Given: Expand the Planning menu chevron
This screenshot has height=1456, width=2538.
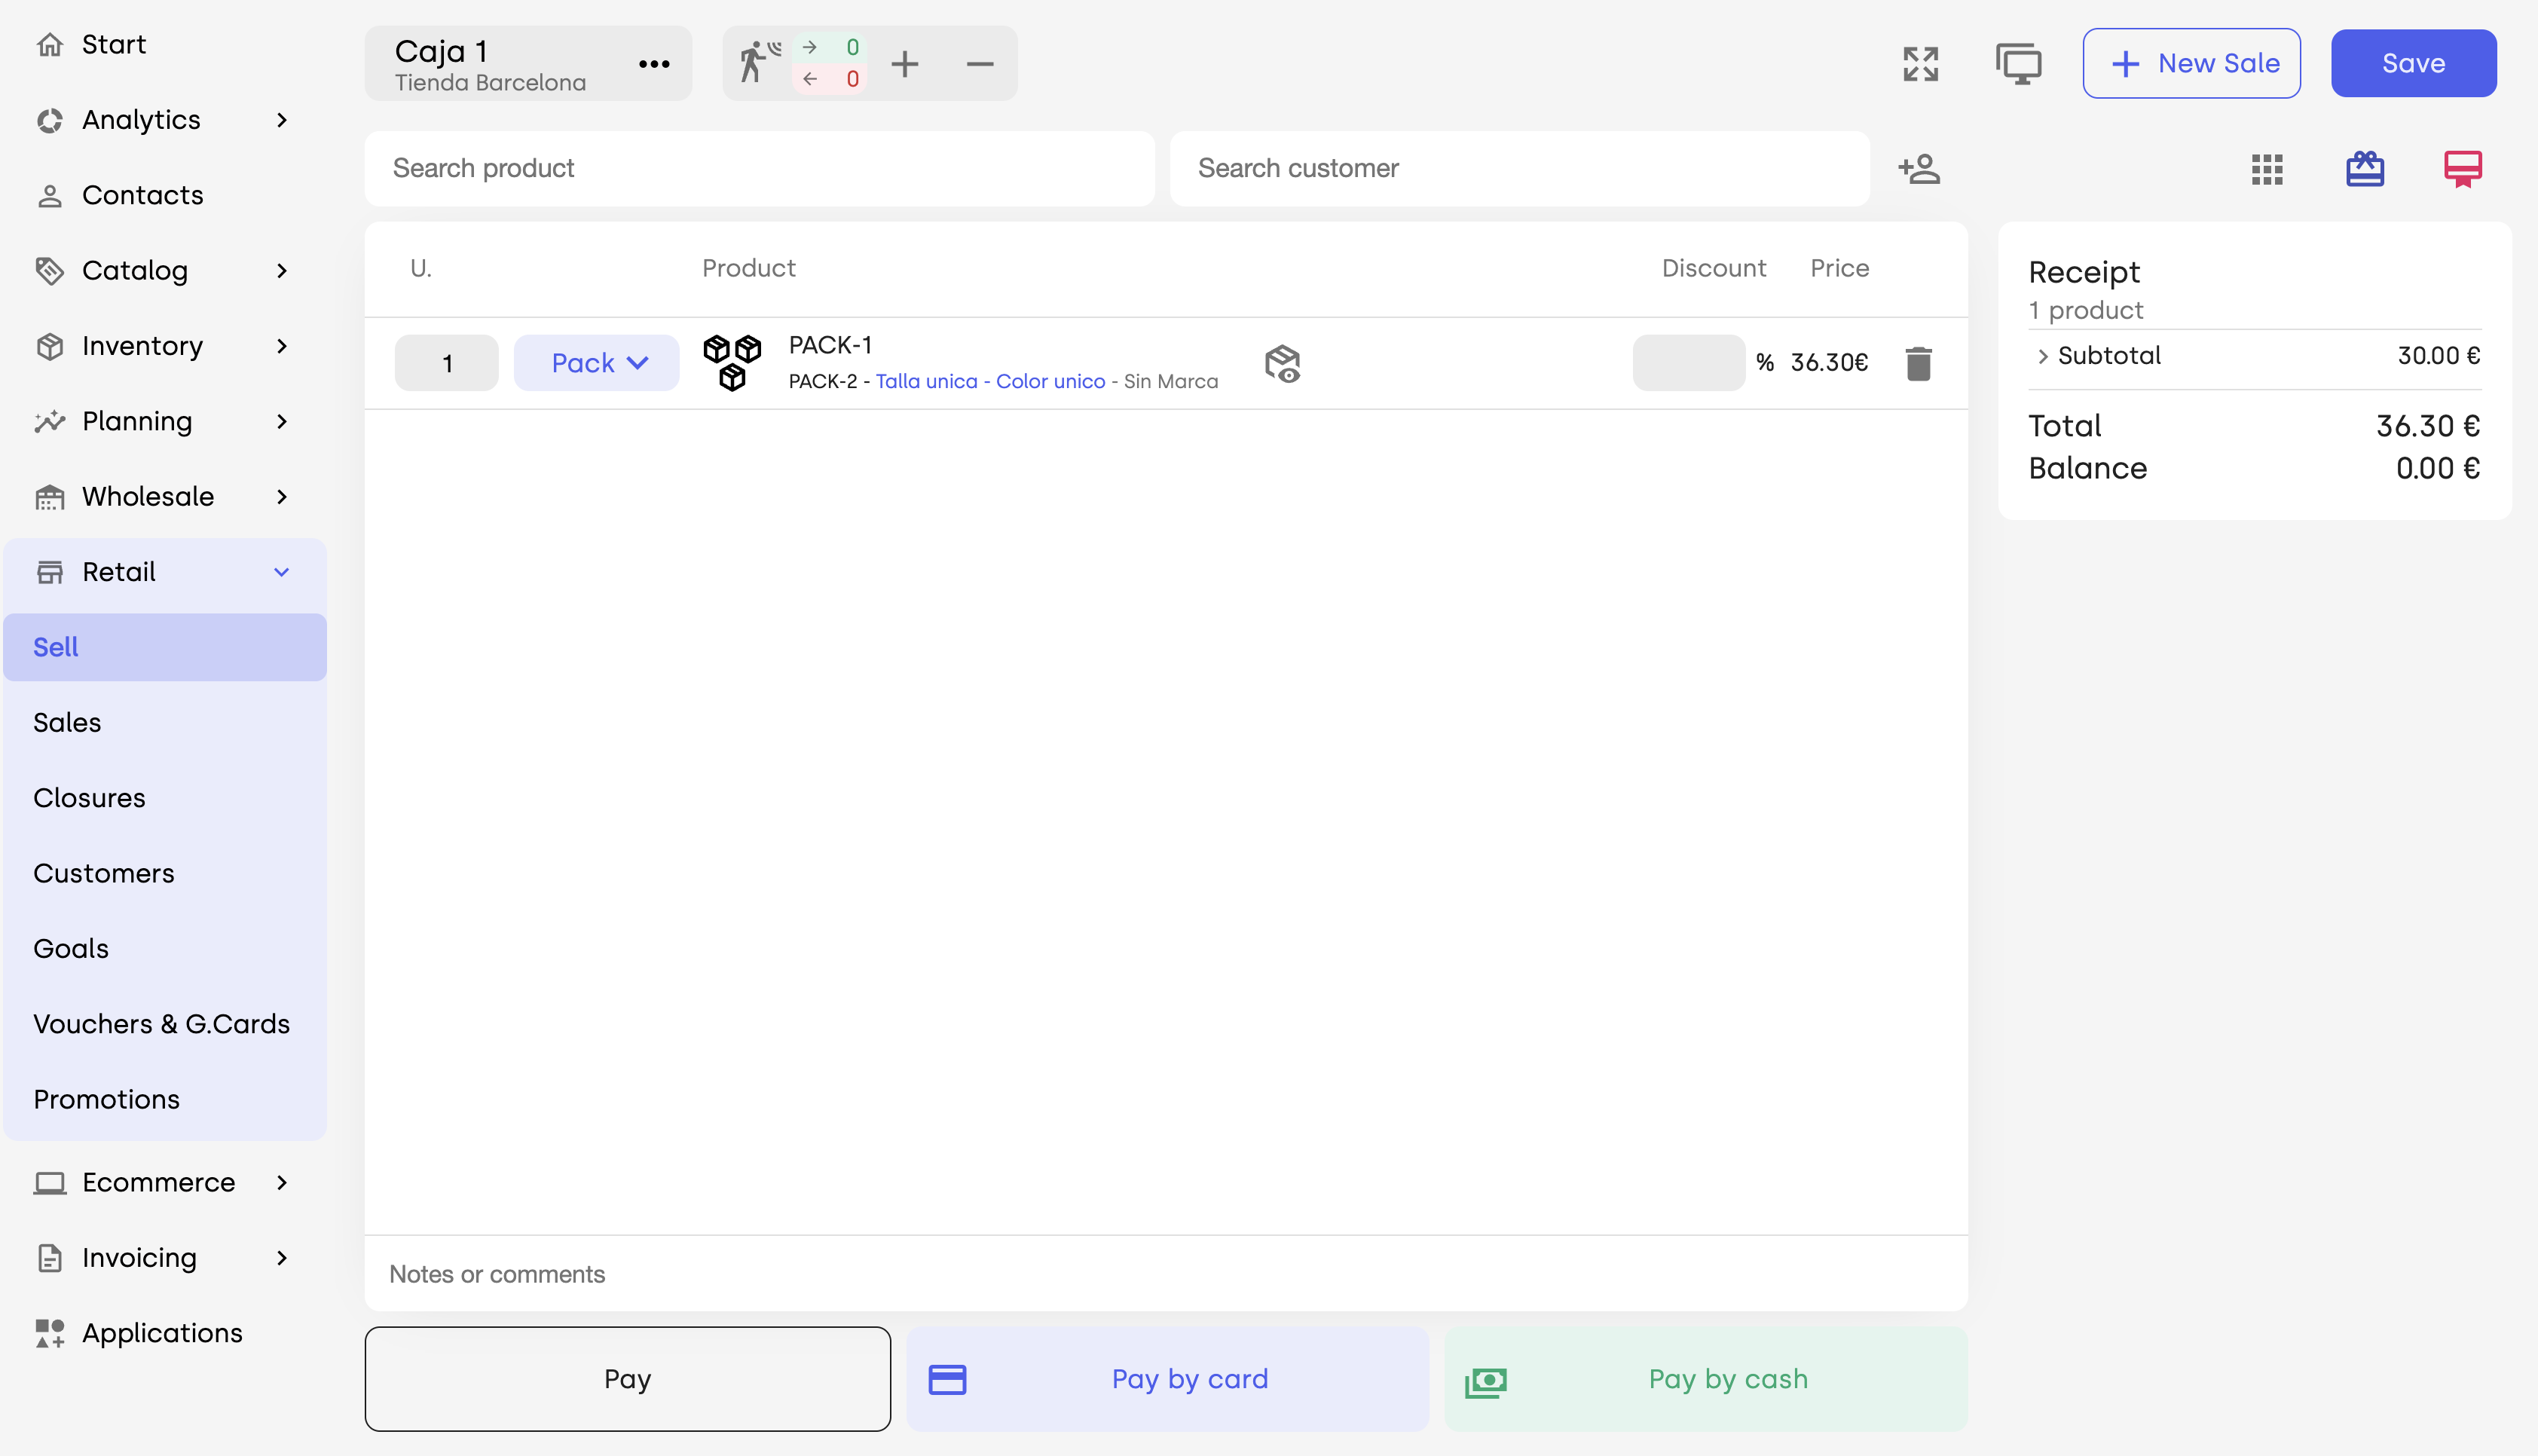Looking at the screenshot, I should 282,421.
